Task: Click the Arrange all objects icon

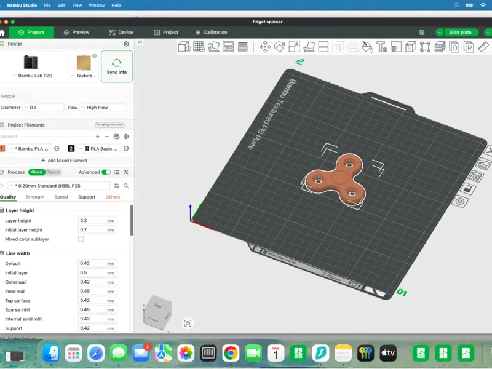Action: pyautogui.click(x=228, y=47)
